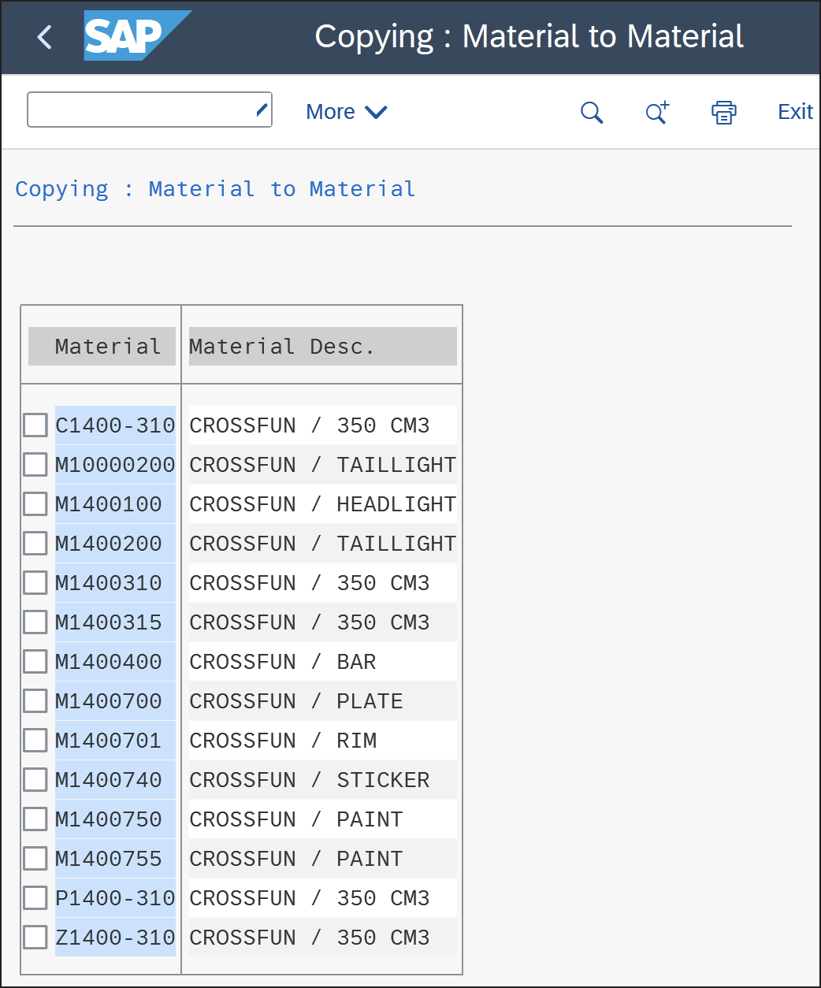Tick the box beside M1400701
821x988 pixels.
click(x=35, y=741)
